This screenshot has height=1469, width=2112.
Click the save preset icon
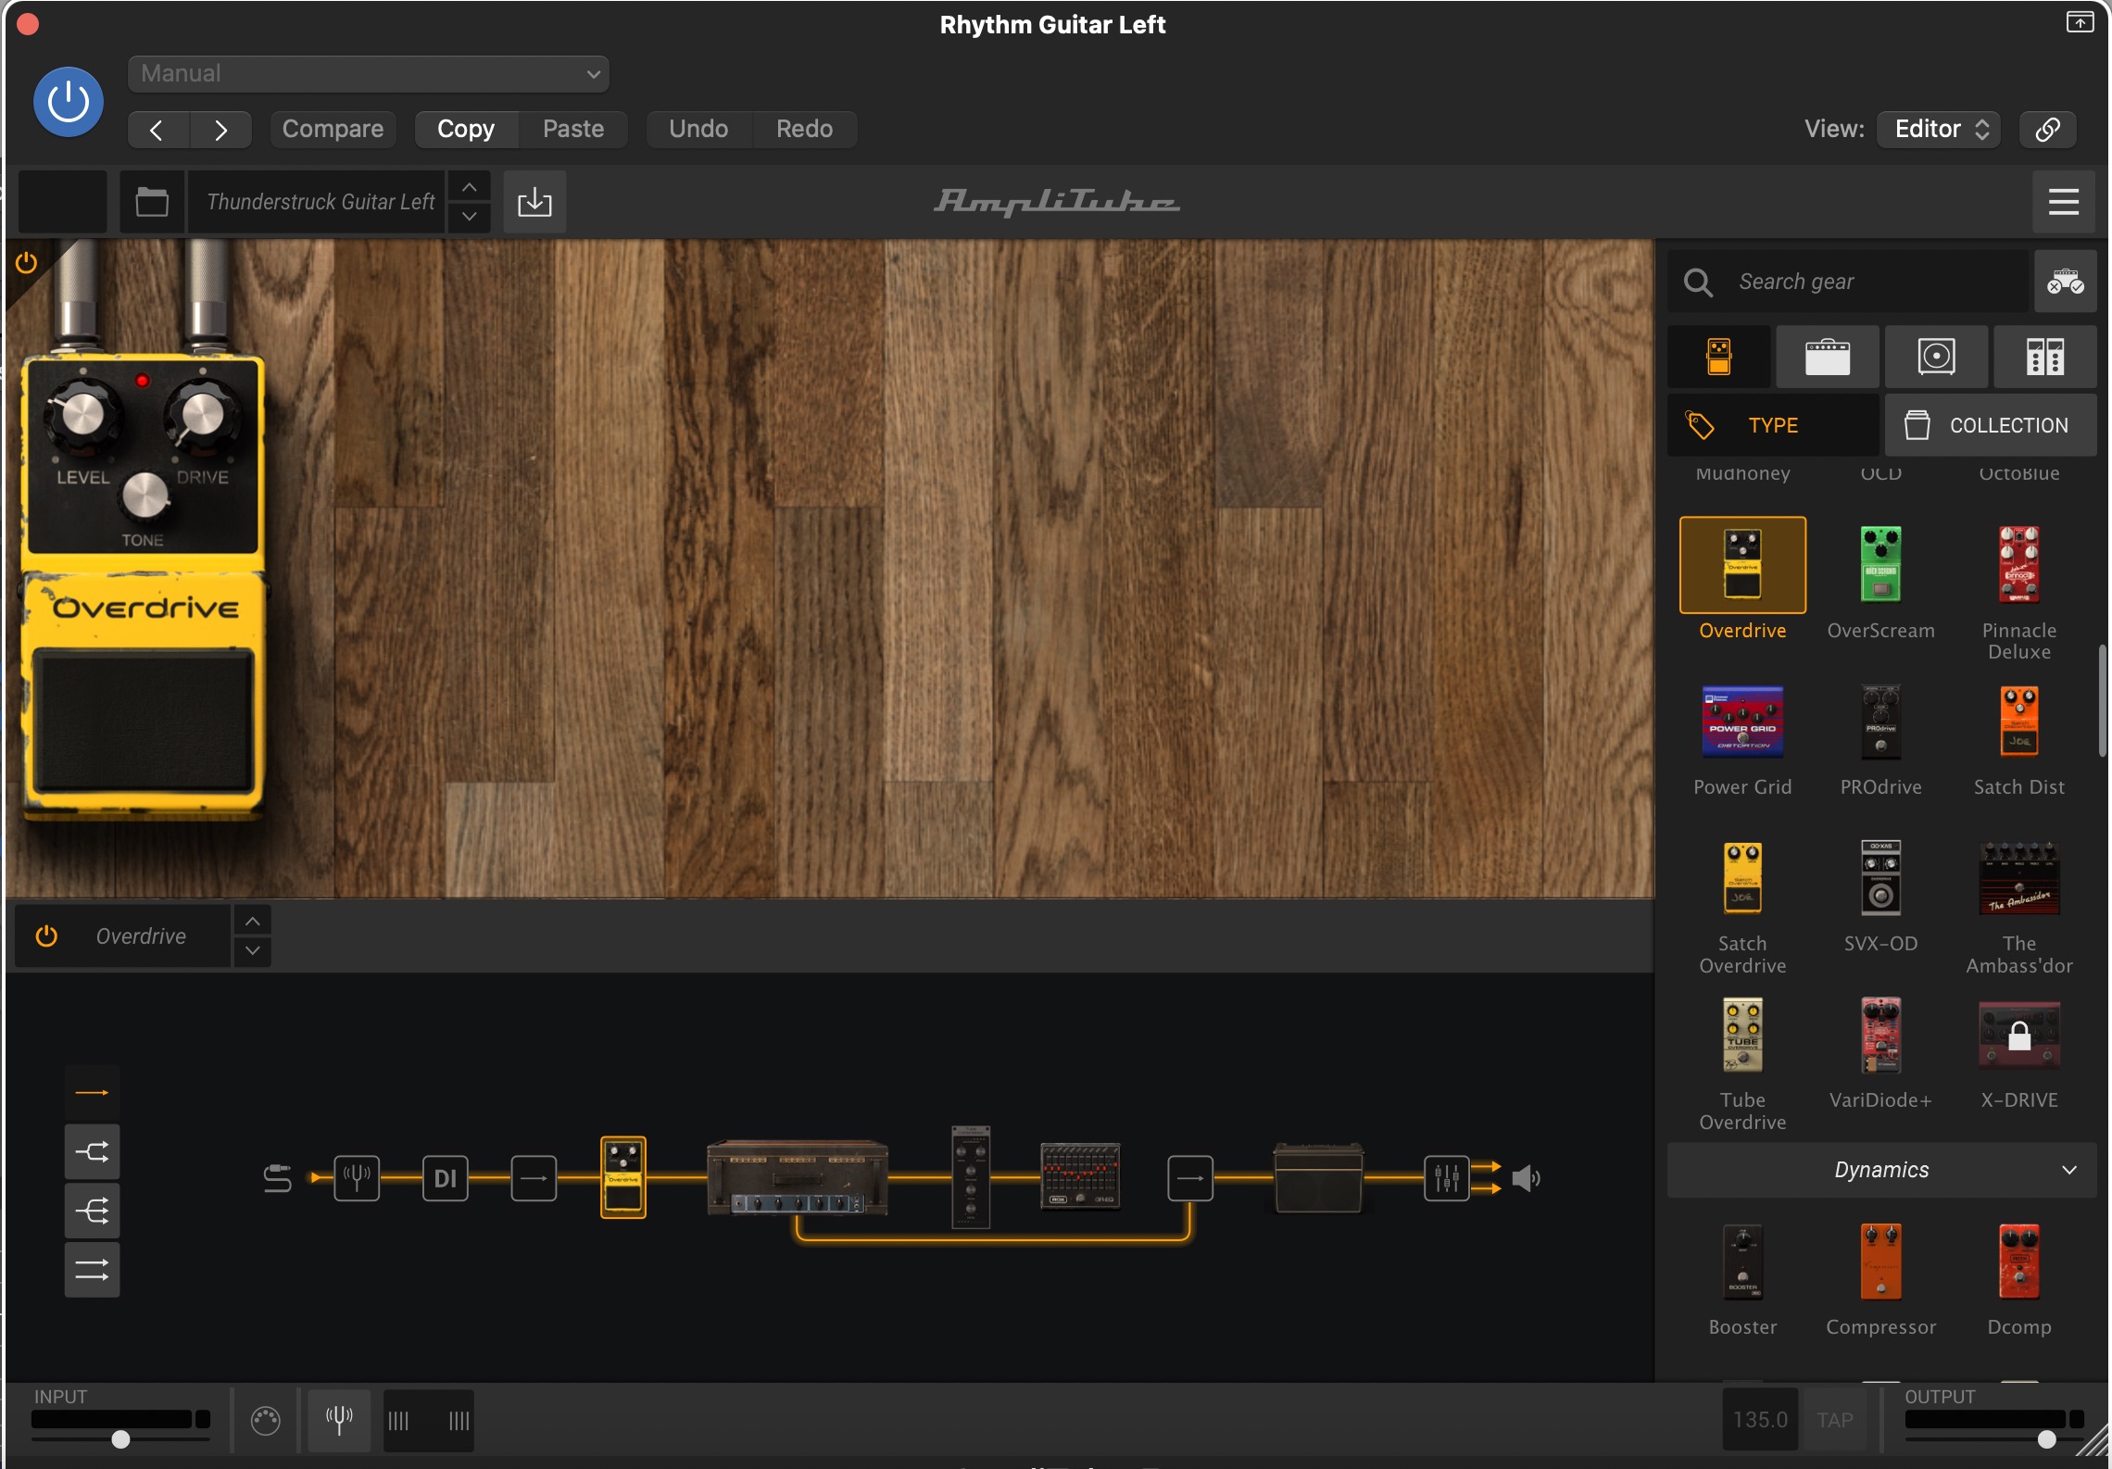click(534, 201)
